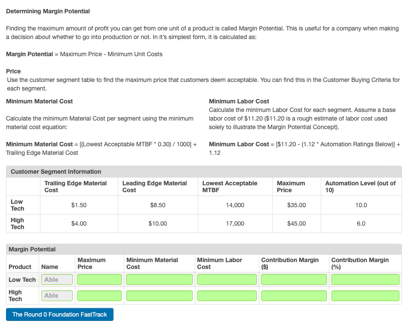Click the Customer Segment Information header bar
The image size is (408, 326).
pyautogui.click(x=204, y=172)
